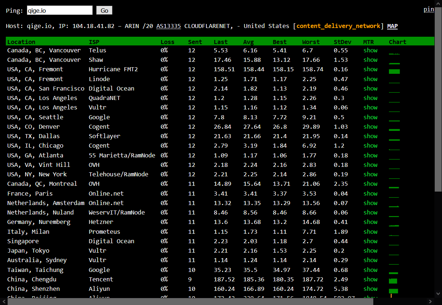
Task: Select the 187.52 Last value
Action: click(224, 279)
